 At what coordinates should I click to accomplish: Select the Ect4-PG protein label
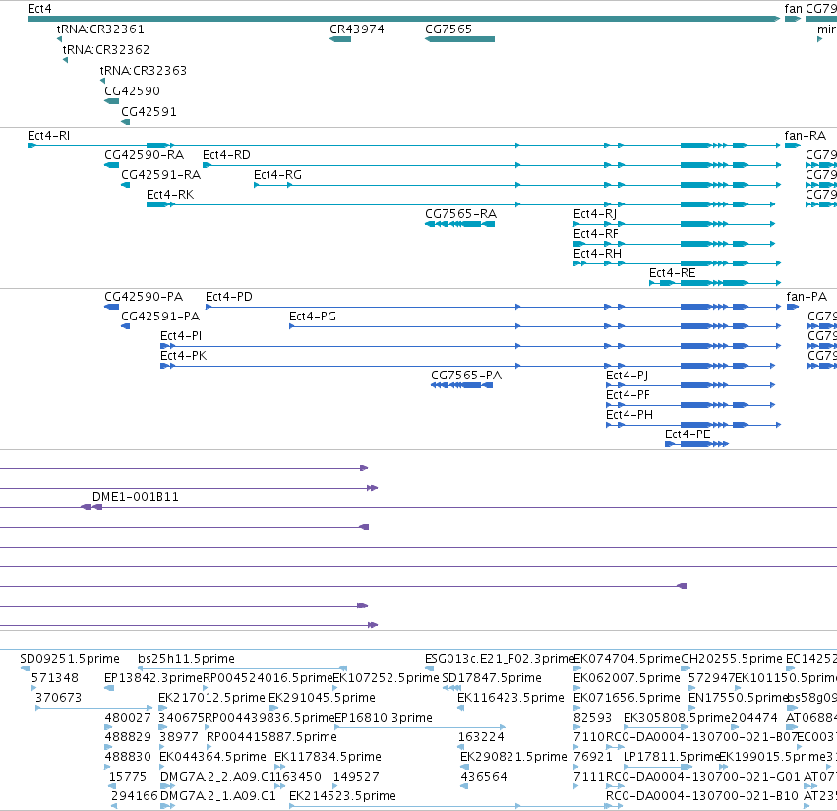313,317
